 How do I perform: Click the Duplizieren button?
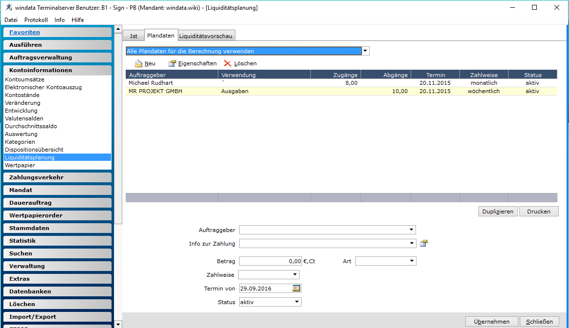[498, 212]
